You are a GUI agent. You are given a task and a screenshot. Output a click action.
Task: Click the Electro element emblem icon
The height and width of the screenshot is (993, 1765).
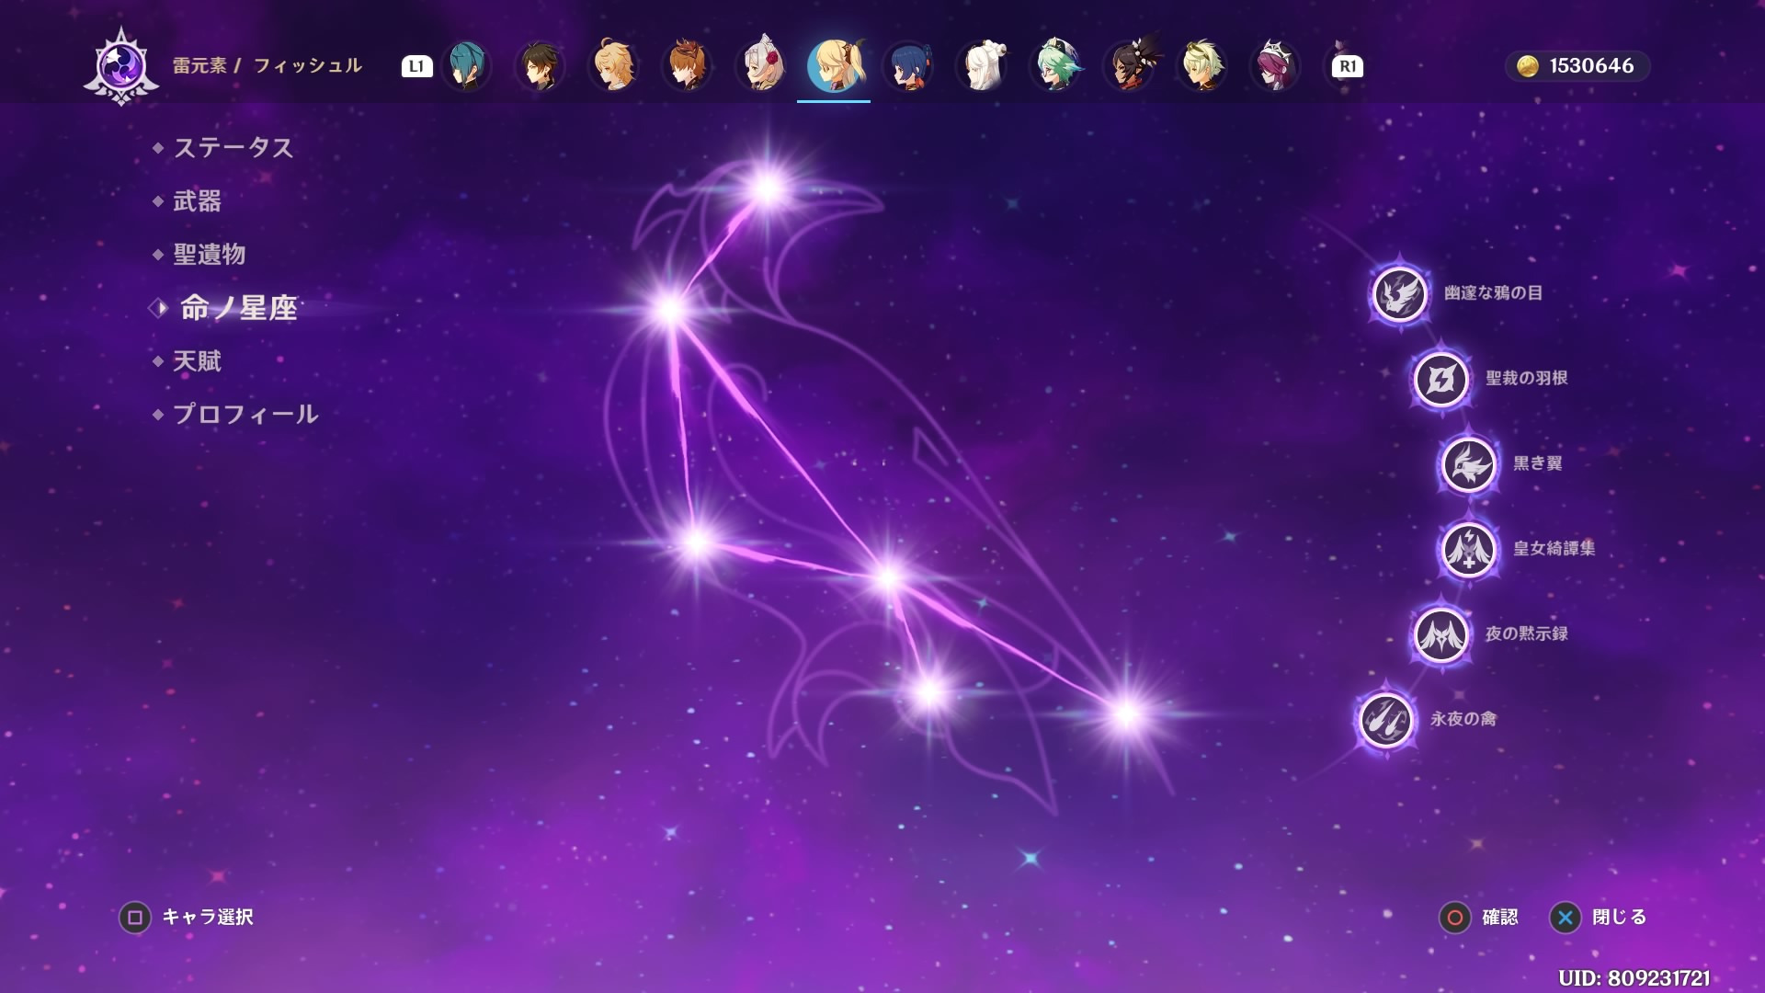coord(121,66)
